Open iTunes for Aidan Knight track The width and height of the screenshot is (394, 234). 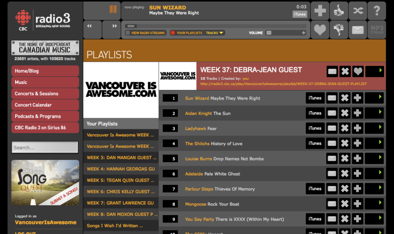click(315, 113)
